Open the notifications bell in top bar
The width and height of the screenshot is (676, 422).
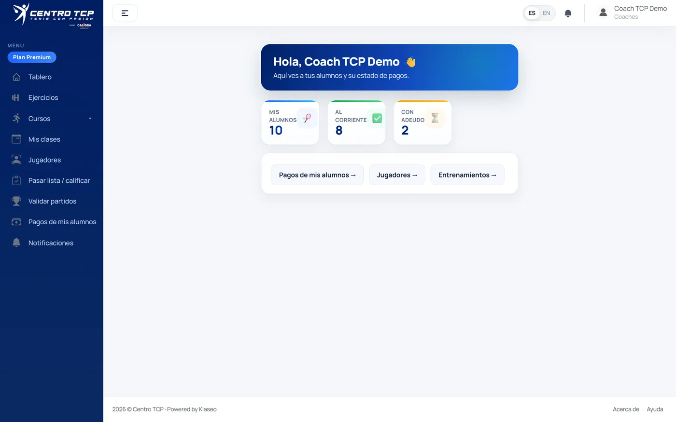click(568, 14)
